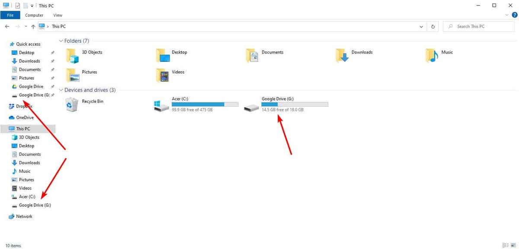Screen dimensions: 519x250
Task: Click the Forward navigation arrow
Action: (x=17, y=26)
